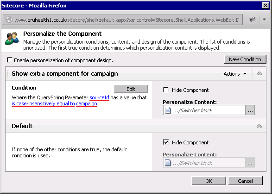Check Hide Component for campaign condition
The image size is (272, 194).
pyautogui.click(x=166, y=90)
